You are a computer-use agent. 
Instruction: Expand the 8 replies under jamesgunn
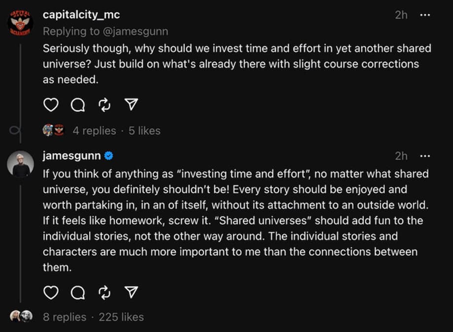point(65,317)
